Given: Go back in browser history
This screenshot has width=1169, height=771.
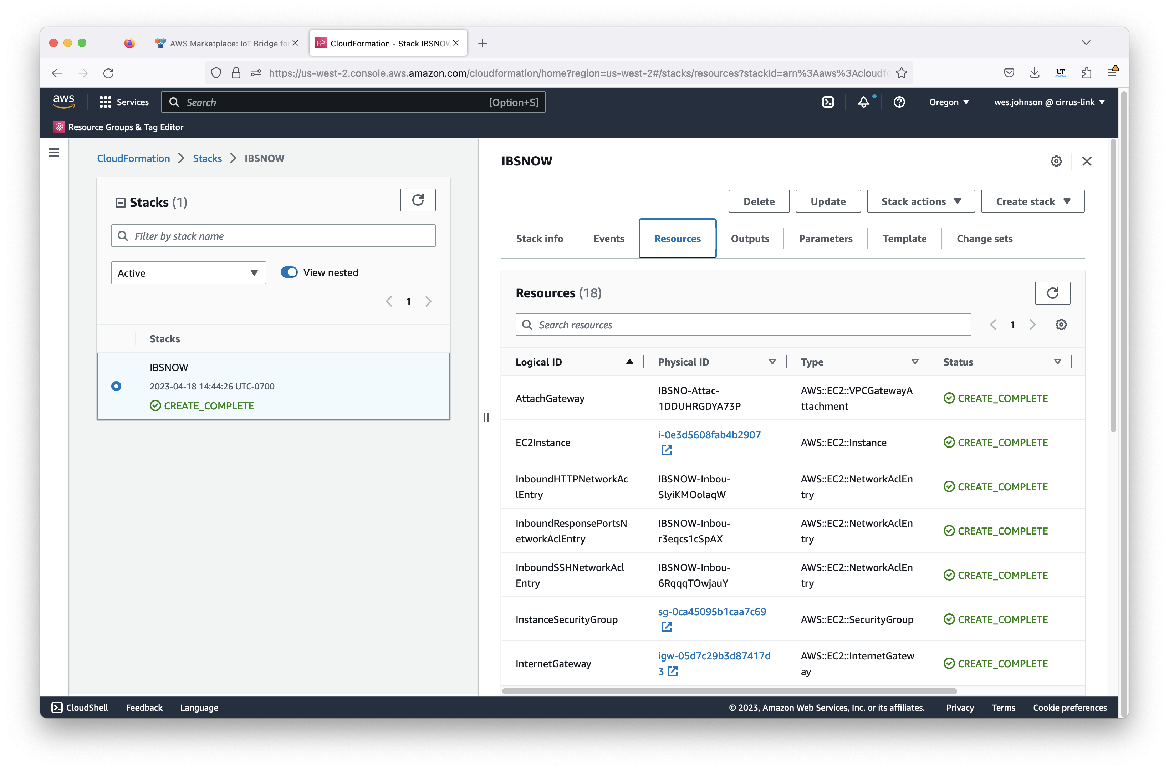Looking at the screenshot, I should click(57, 73).
